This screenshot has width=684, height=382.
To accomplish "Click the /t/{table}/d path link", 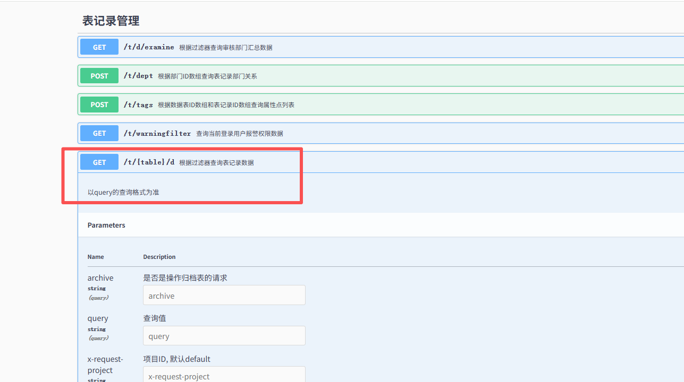I will pos(149,162).
